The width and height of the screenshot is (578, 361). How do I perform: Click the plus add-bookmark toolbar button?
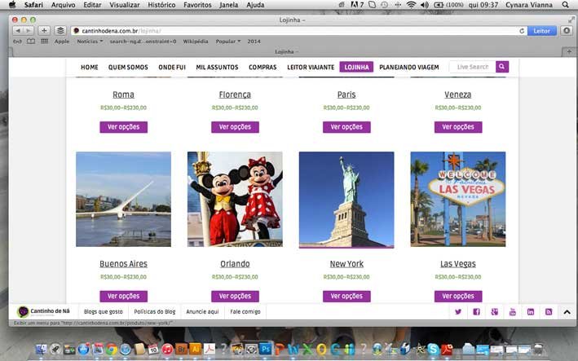[44, 31]
